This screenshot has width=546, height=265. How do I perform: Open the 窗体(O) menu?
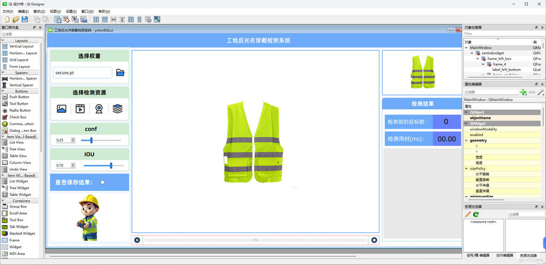[x=39, y=12]
